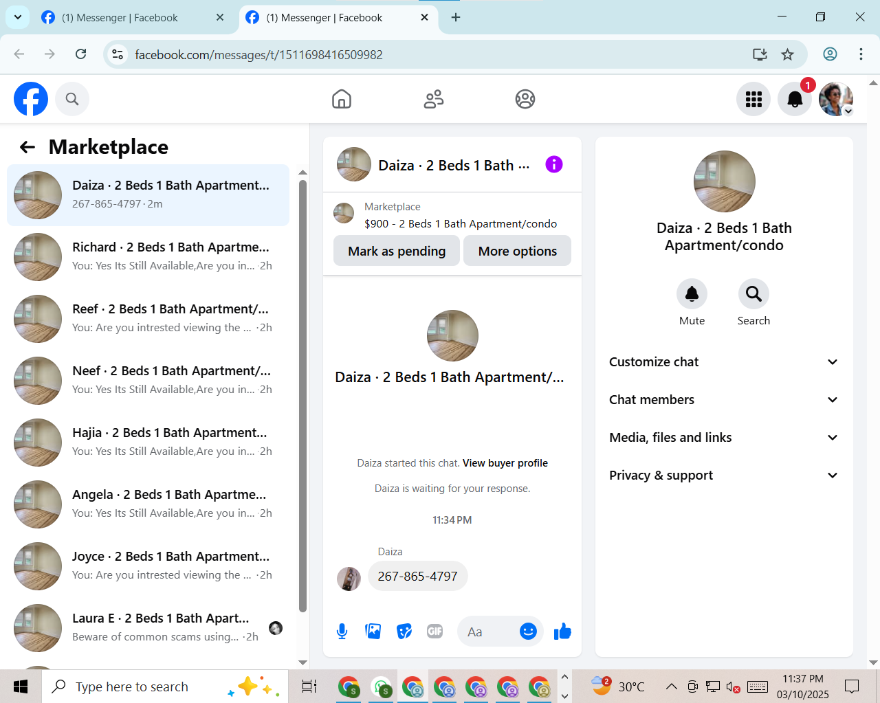The width and height of the screenshot is (880, 703).
Task: Open notifications bell
Action: click(x=795, y=99)
